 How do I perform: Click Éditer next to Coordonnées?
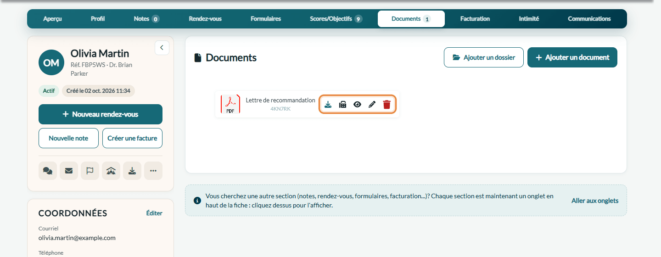pyautogui.click(x=154, y=213)
